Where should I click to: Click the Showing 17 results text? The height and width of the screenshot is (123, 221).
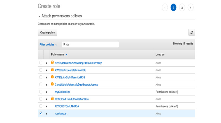(x=183, y=43)
